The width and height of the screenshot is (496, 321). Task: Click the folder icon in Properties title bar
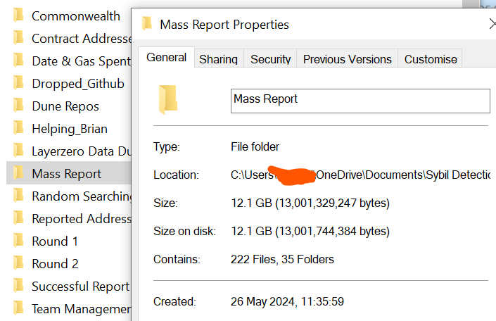click(x=147, y=24)
